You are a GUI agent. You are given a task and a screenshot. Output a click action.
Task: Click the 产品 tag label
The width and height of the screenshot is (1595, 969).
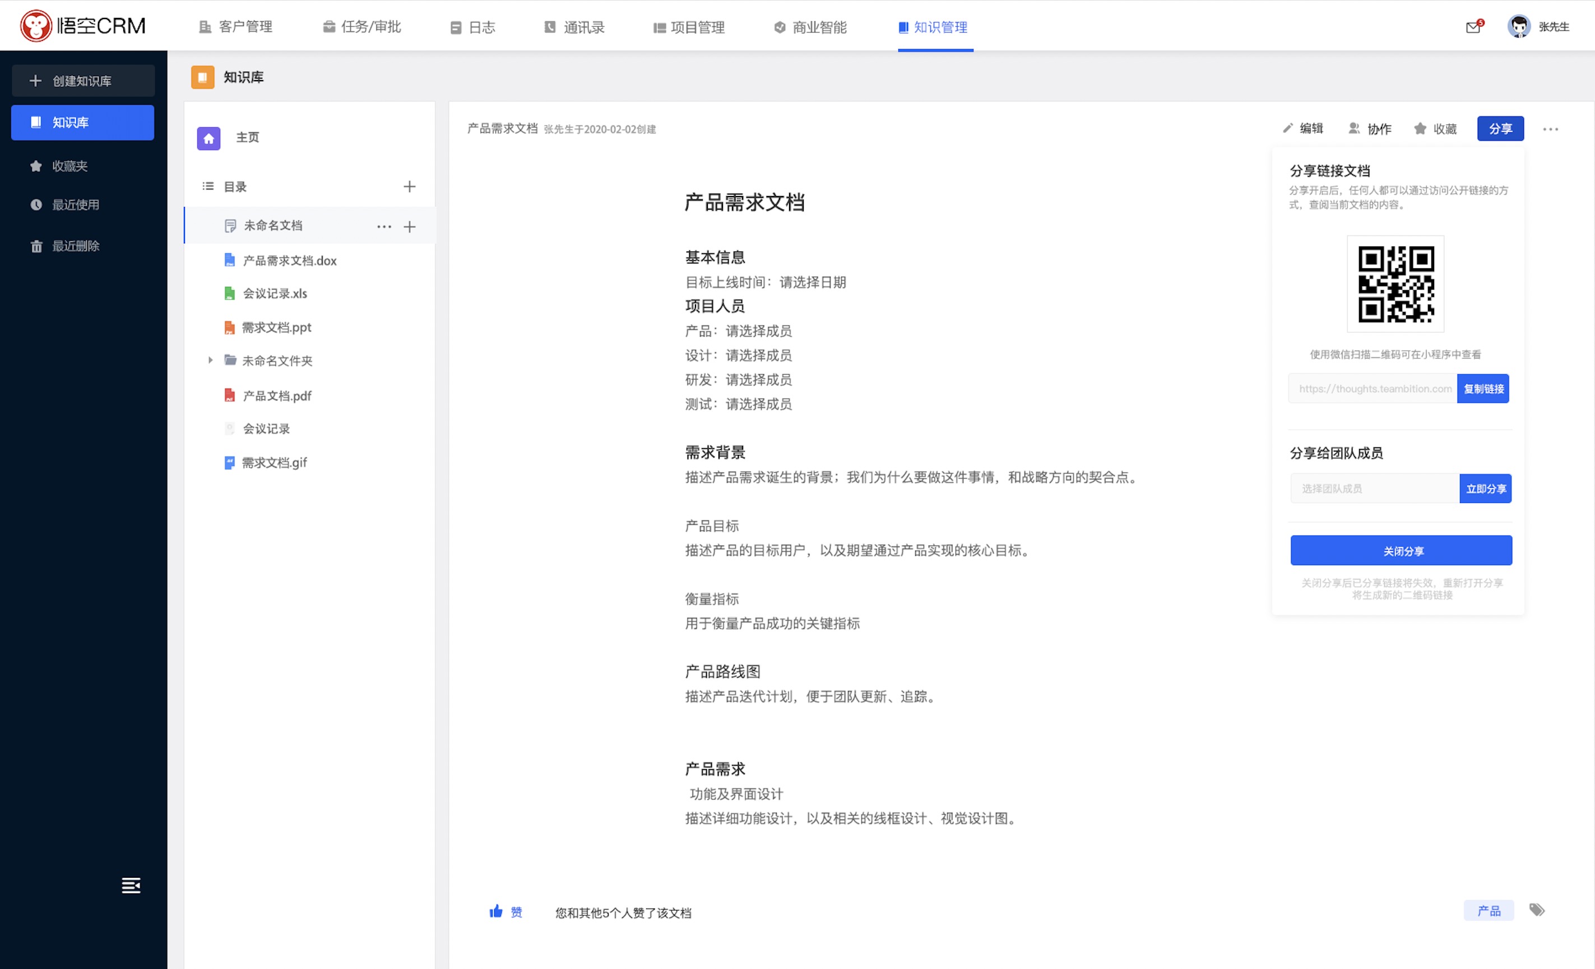[x=1489, y=911]
